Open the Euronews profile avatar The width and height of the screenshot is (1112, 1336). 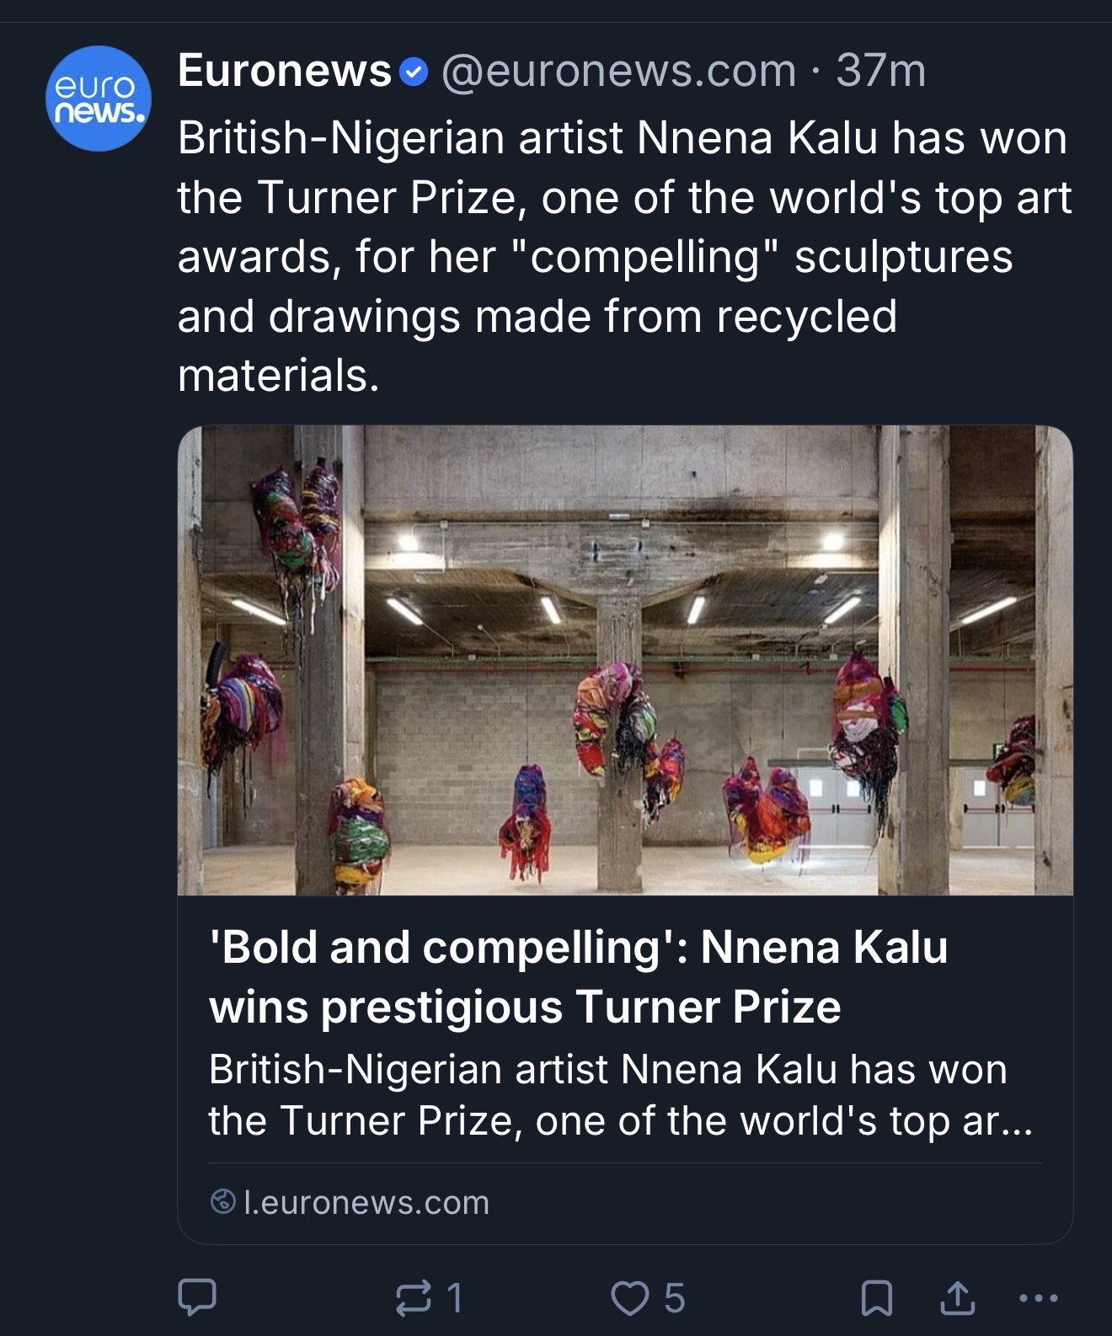pyautogui.click(x=99, y=99)
